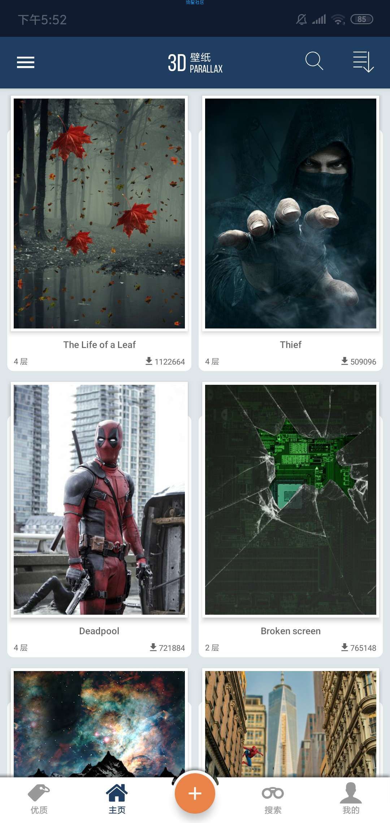Tap download count icon under Thief
Screen dimensions: 390x823
tap(344, 361)
